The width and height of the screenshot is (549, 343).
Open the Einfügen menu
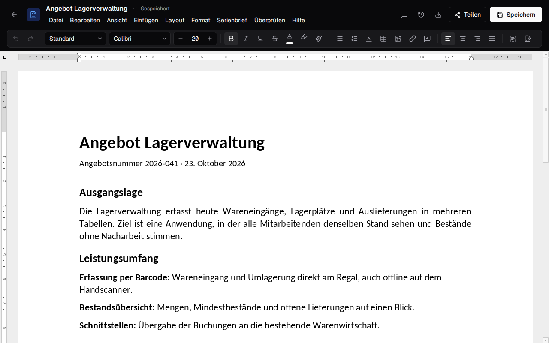point(146,20)
